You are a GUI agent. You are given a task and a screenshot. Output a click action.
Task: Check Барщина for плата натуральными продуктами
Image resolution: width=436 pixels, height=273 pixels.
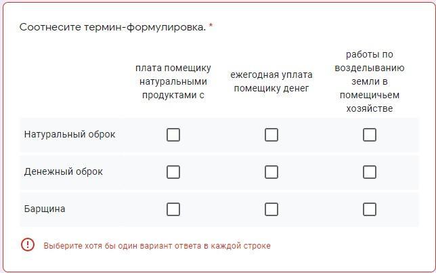coord(173,209)
